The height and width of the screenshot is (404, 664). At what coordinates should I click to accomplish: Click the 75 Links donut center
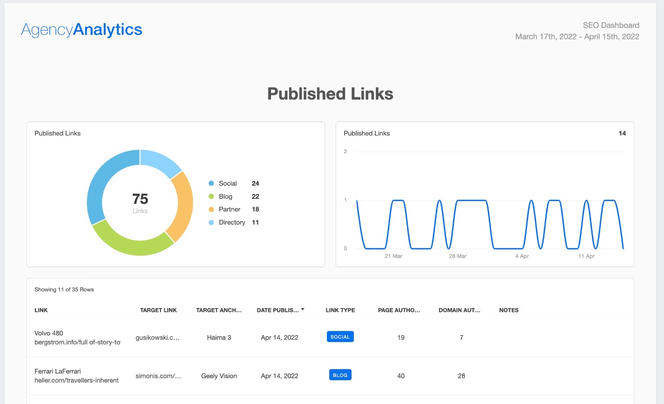(140, 203)
